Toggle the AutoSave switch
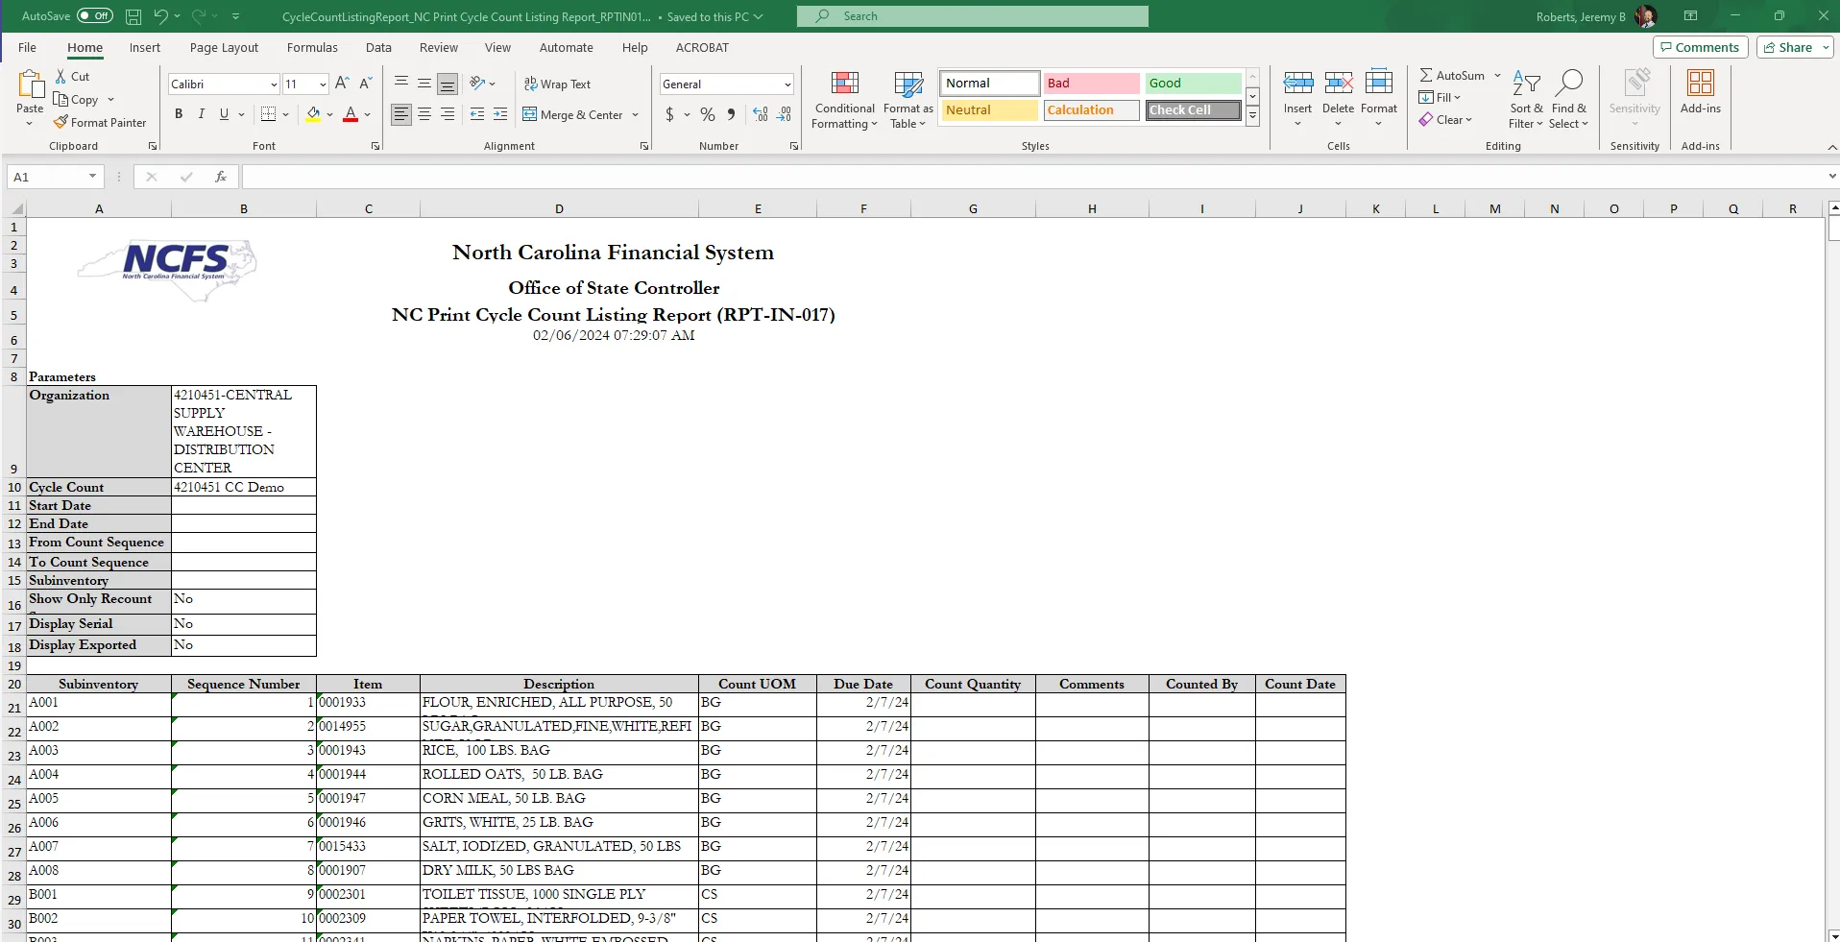This screenshot has width=1840, height=942. (94, 16)
